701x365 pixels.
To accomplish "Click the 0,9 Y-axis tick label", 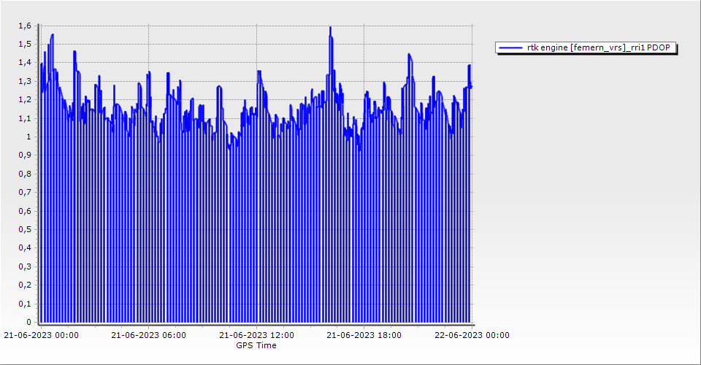I will click(x=25, y=155).
